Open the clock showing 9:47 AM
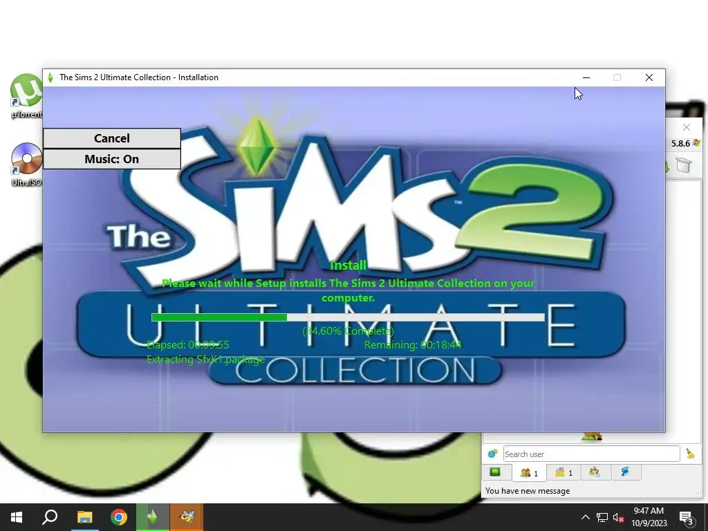Image resolution: width=708 pixels, height=531 pixels. [x=649, y=517]
